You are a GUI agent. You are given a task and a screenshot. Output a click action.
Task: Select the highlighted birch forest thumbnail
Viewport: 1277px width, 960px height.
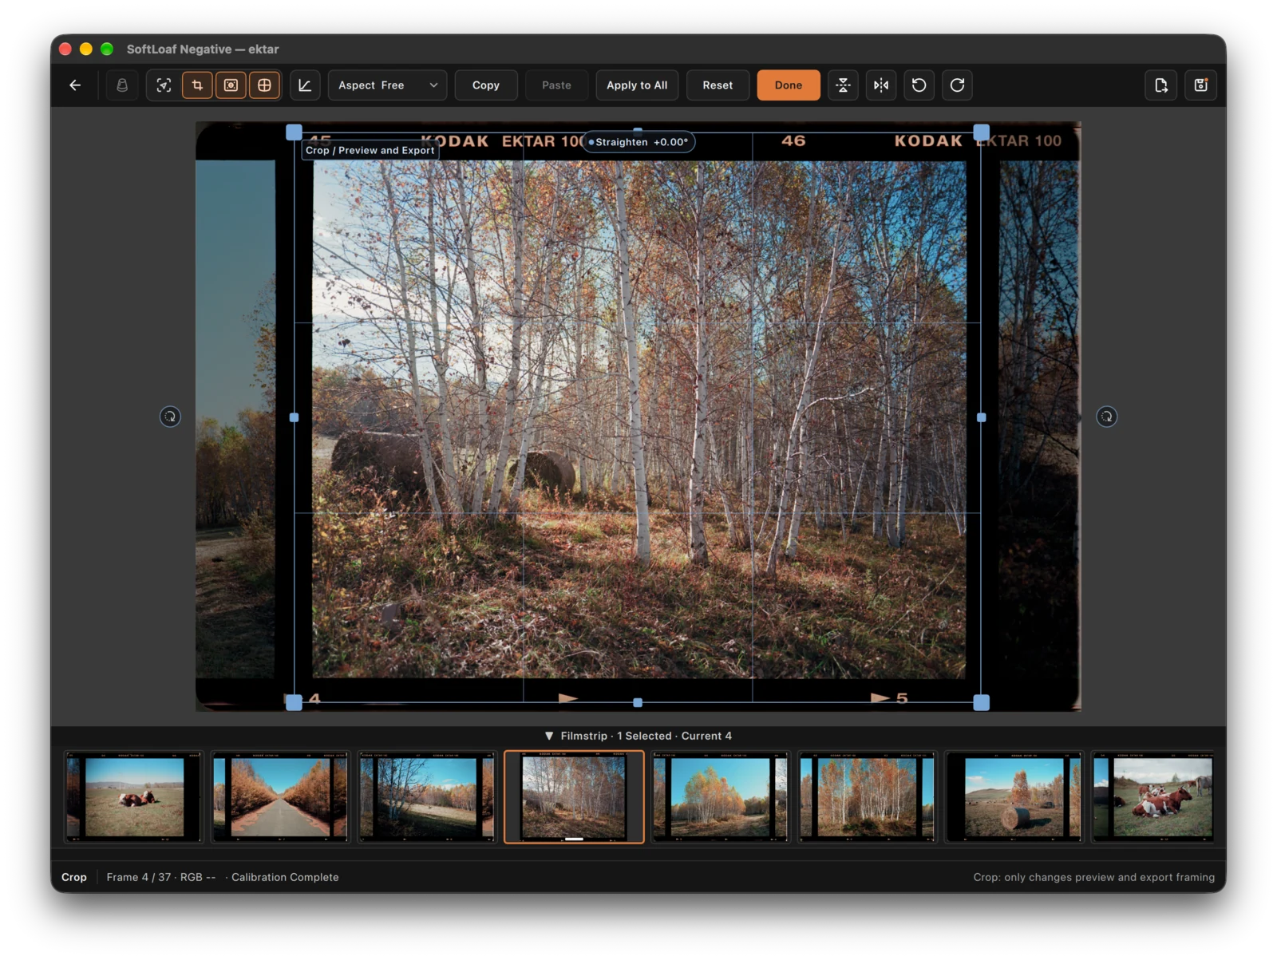coord(574,796)
